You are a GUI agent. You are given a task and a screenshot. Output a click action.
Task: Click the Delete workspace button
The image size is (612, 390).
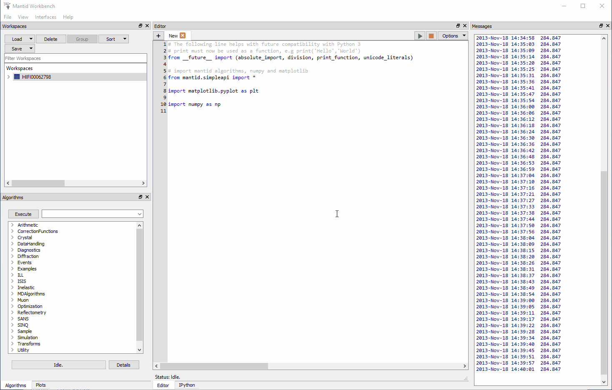pyautogui.click(x=51, y=38)
